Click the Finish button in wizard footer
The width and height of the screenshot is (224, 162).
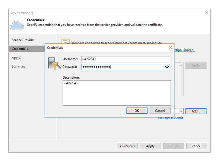pos(173,146)
